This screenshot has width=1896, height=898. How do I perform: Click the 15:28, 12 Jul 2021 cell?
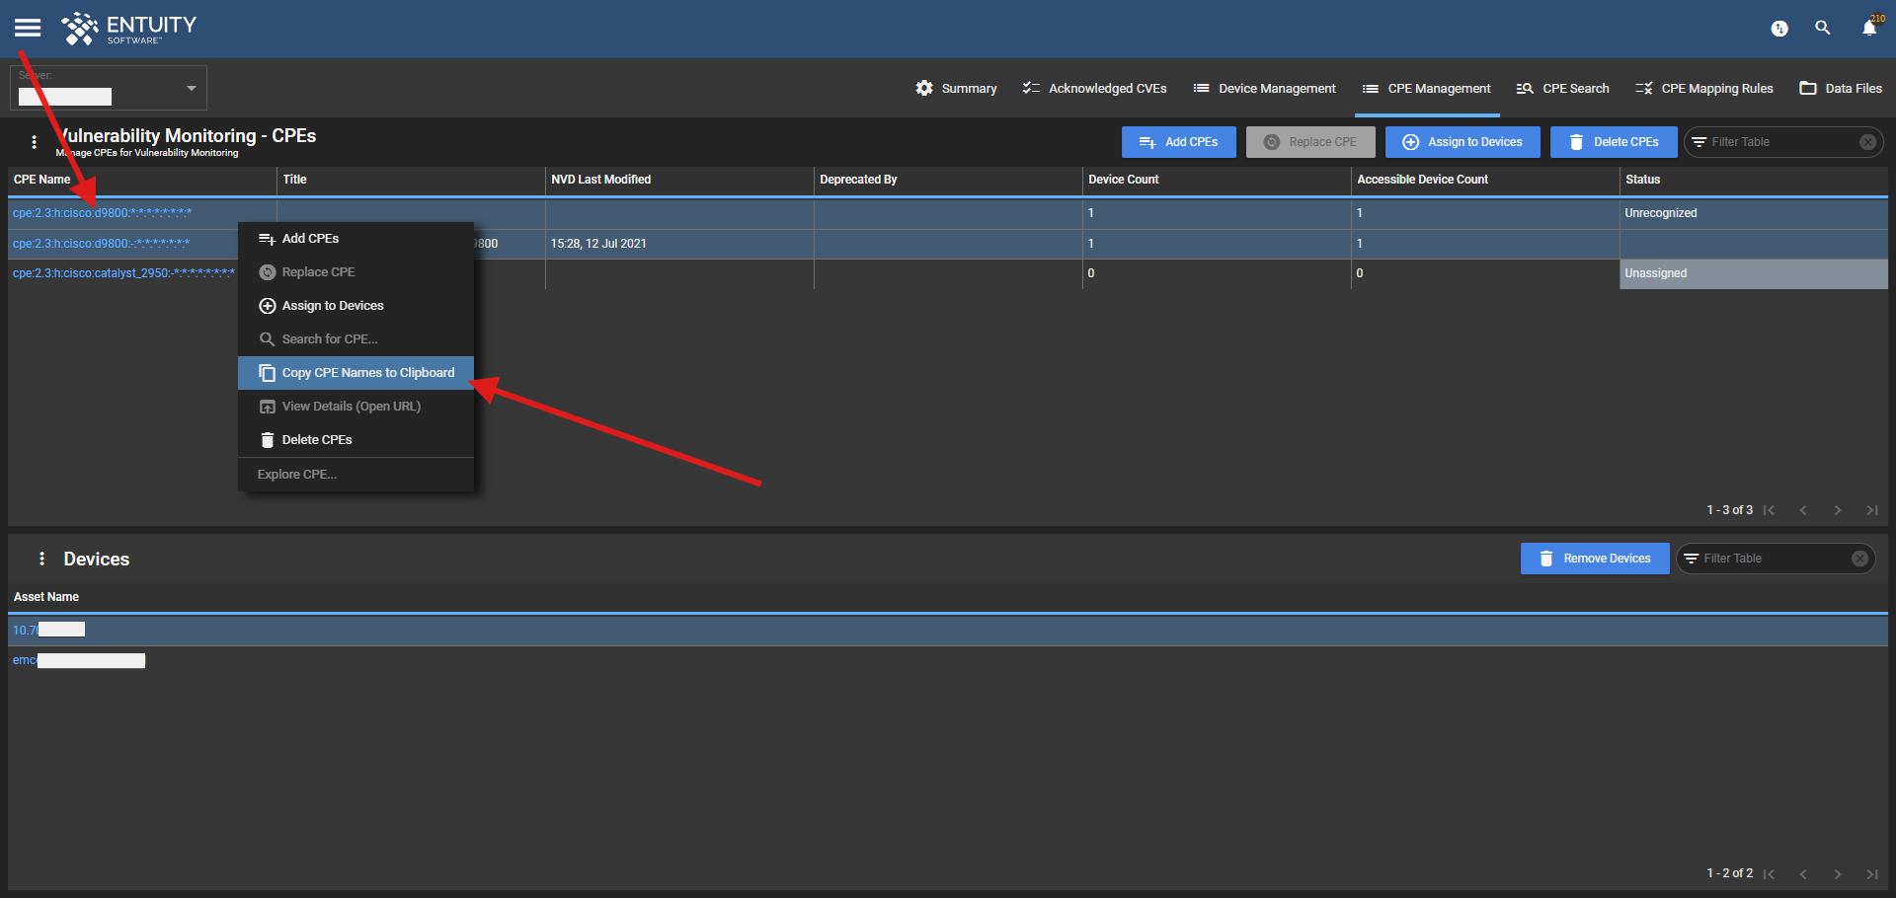679,244
